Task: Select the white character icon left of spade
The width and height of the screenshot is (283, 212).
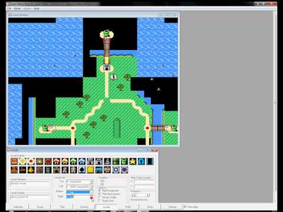Action: (74, 170)
